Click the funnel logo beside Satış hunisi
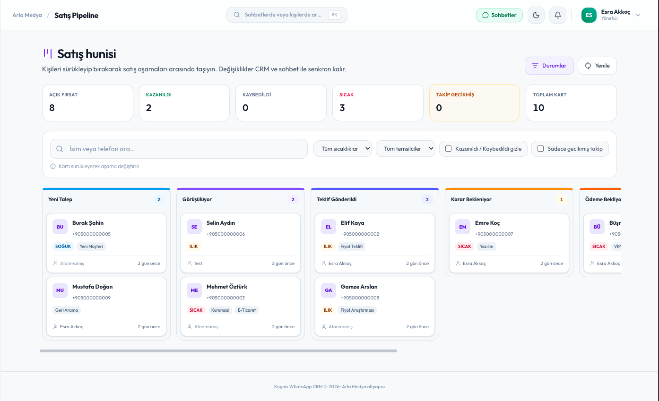This screenshot has width=659, height=401. [x=48, y=54]
